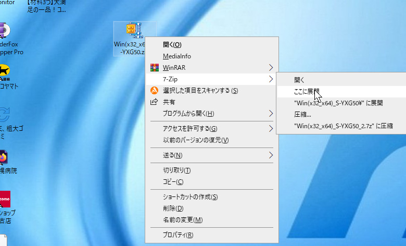Open プロパティ(R) for the zip file
Image resolution: width=406 pixels, height=246 pixels.
[178, 235]
